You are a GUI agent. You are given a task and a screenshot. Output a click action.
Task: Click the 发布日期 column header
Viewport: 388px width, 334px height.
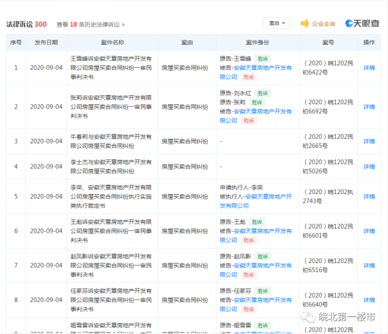coord(46,42)
